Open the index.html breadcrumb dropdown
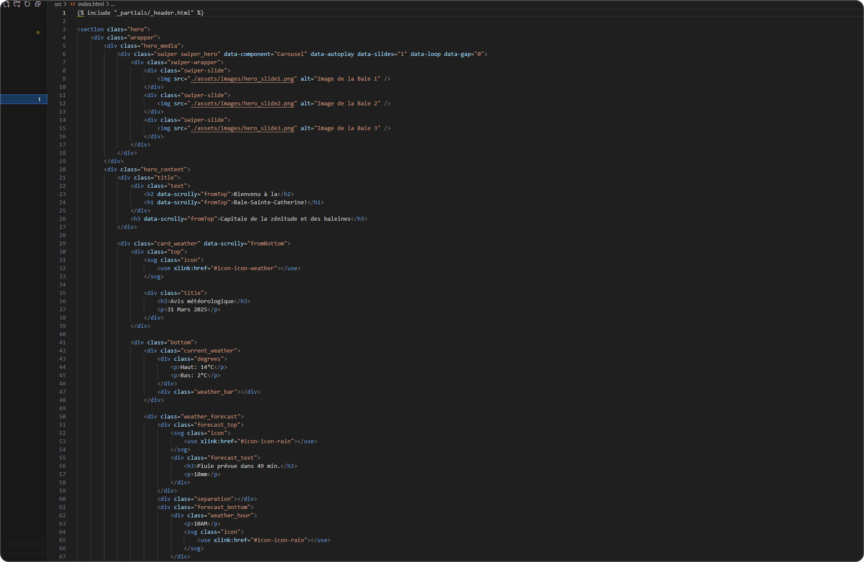Image resolution: width=864 pixels, height=562 pixels. 91,4
